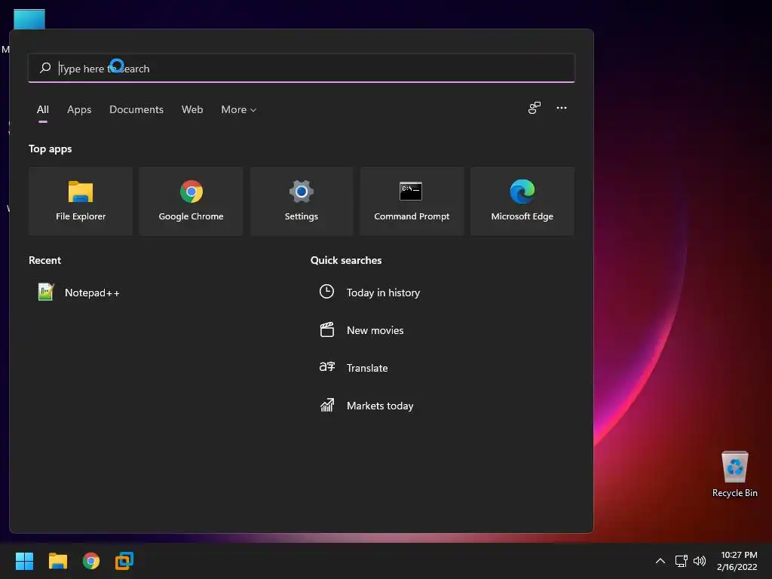The height and width of the screenshot is (579, 772).
Task: Click the volume speaker tray icon
Action: click(699, 561)
